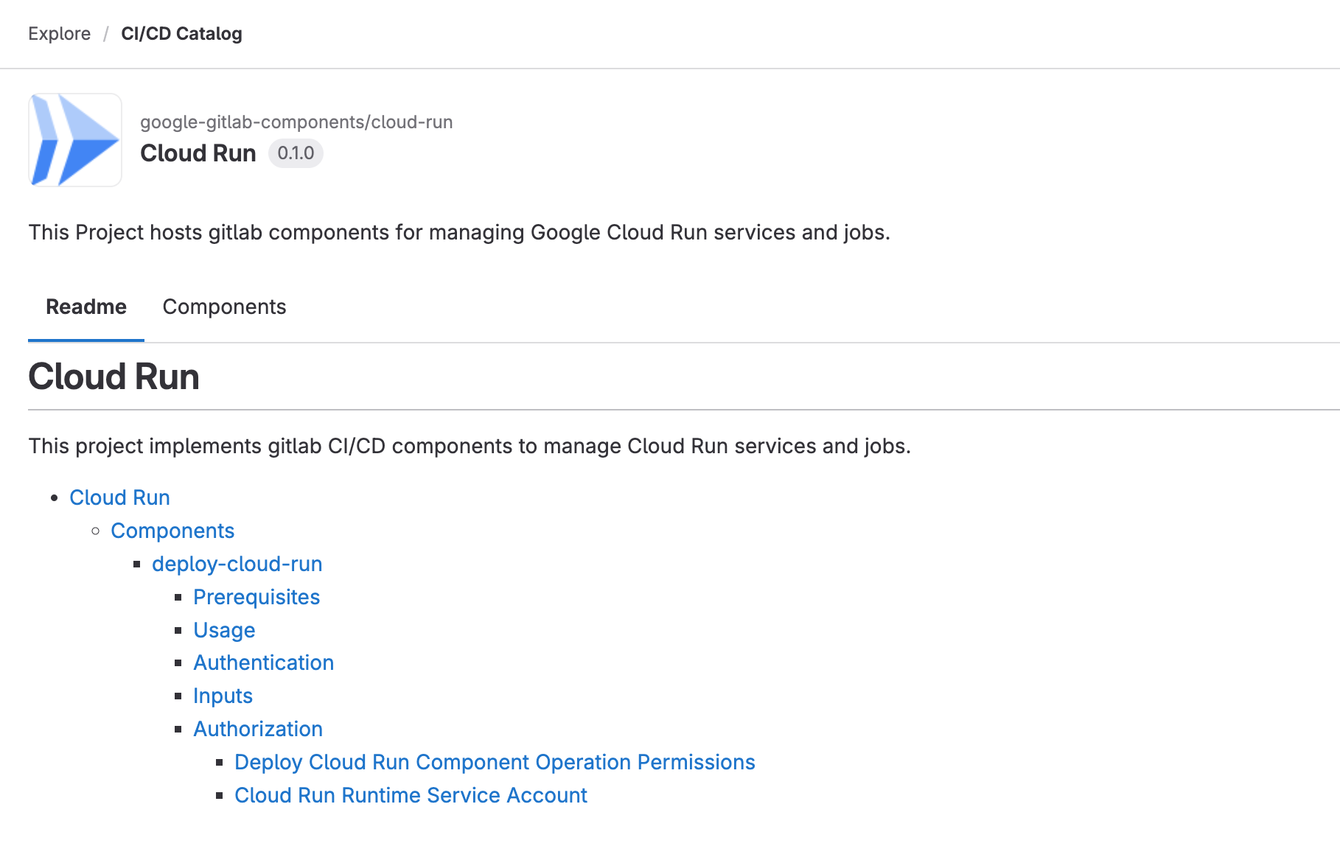Image resolution: width=1340 pixels, height=846 pixels.
Task: Open Cloud Run Runtime Service Account link
Action: [411, 795]
